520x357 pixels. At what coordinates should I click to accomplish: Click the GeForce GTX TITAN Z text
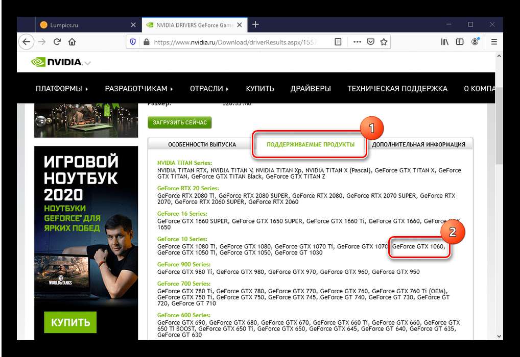295,176
